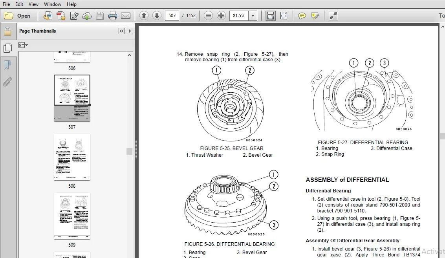Collapse the Page Thumbnails panel
The width and height of the screenshot is (445, 258).
click(121, 31)
